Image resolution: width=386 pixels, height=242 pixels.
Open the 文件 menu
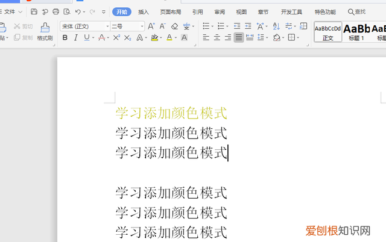(x=10, y=12)
